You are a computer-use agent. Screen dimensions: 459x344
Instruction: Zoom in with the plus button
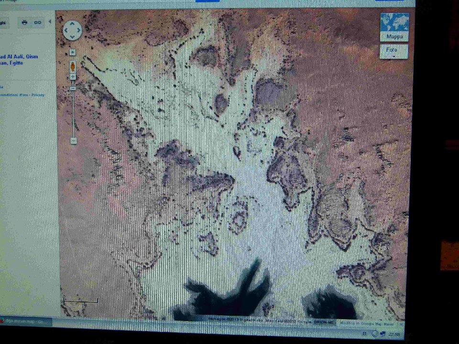(73, 77)
